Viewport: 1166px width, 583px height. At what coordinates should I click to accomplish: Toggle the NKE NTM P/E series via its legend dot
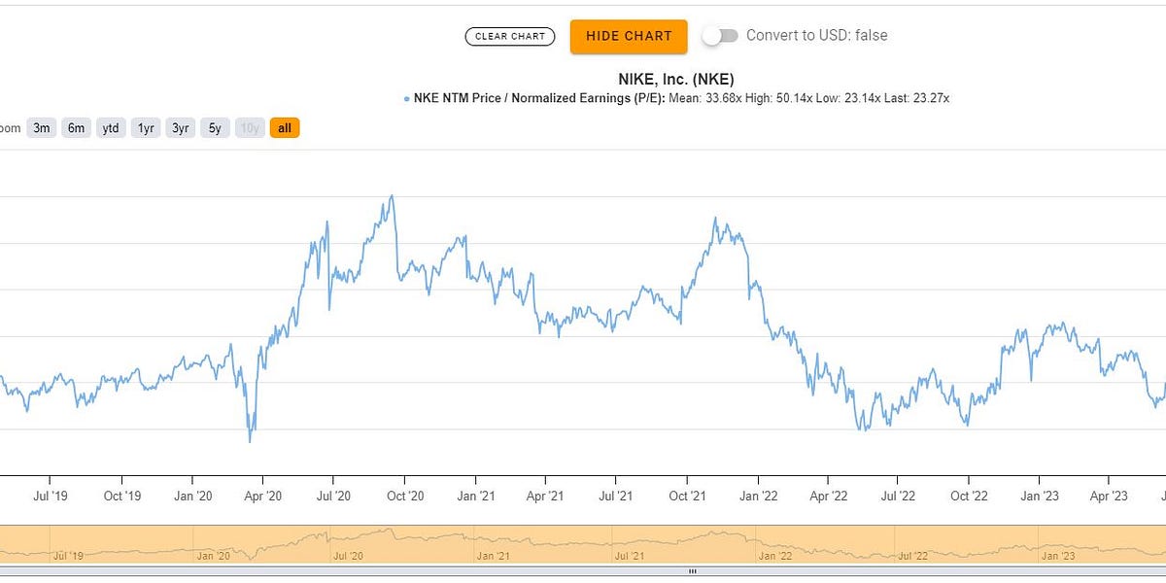pyautogui.click(x=405, y=98)
